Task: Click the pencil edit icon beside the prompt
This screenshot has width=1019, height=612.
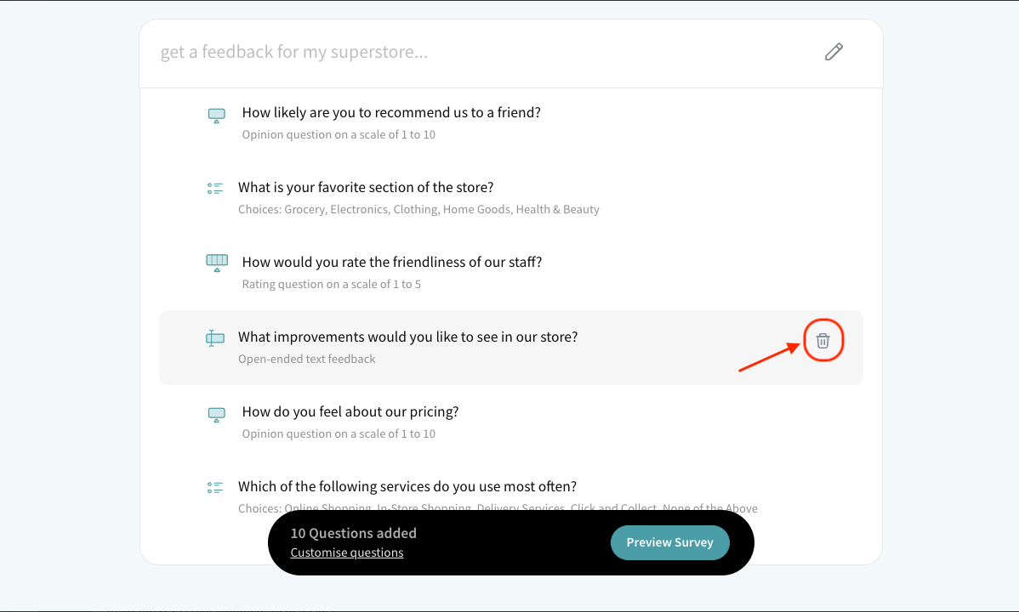Action: 834,52
